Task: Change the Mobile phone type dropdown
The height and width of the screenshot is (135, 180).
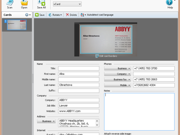Action: [x=117, y=85]
